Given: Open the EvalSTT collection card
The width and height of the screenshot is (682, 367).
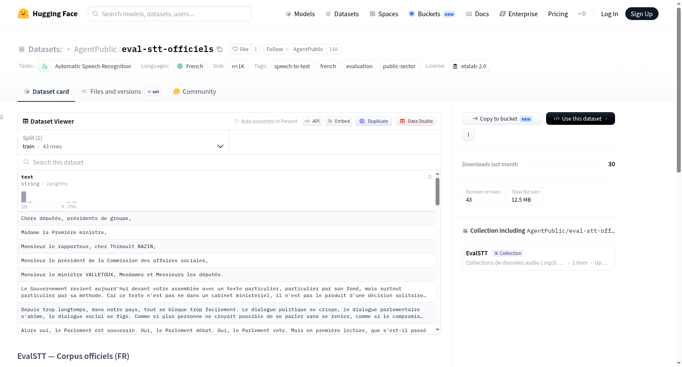Looking at the screenshot, I should tap(538, 257).
